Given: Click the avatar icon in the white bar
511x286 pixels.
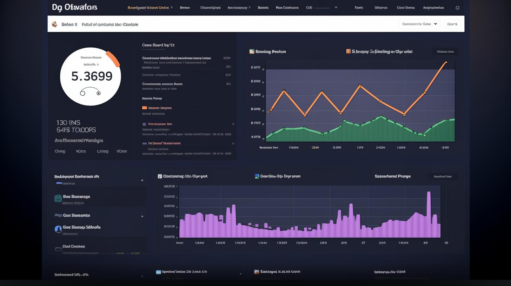Looking at the screenshot, I should (54, 24).
